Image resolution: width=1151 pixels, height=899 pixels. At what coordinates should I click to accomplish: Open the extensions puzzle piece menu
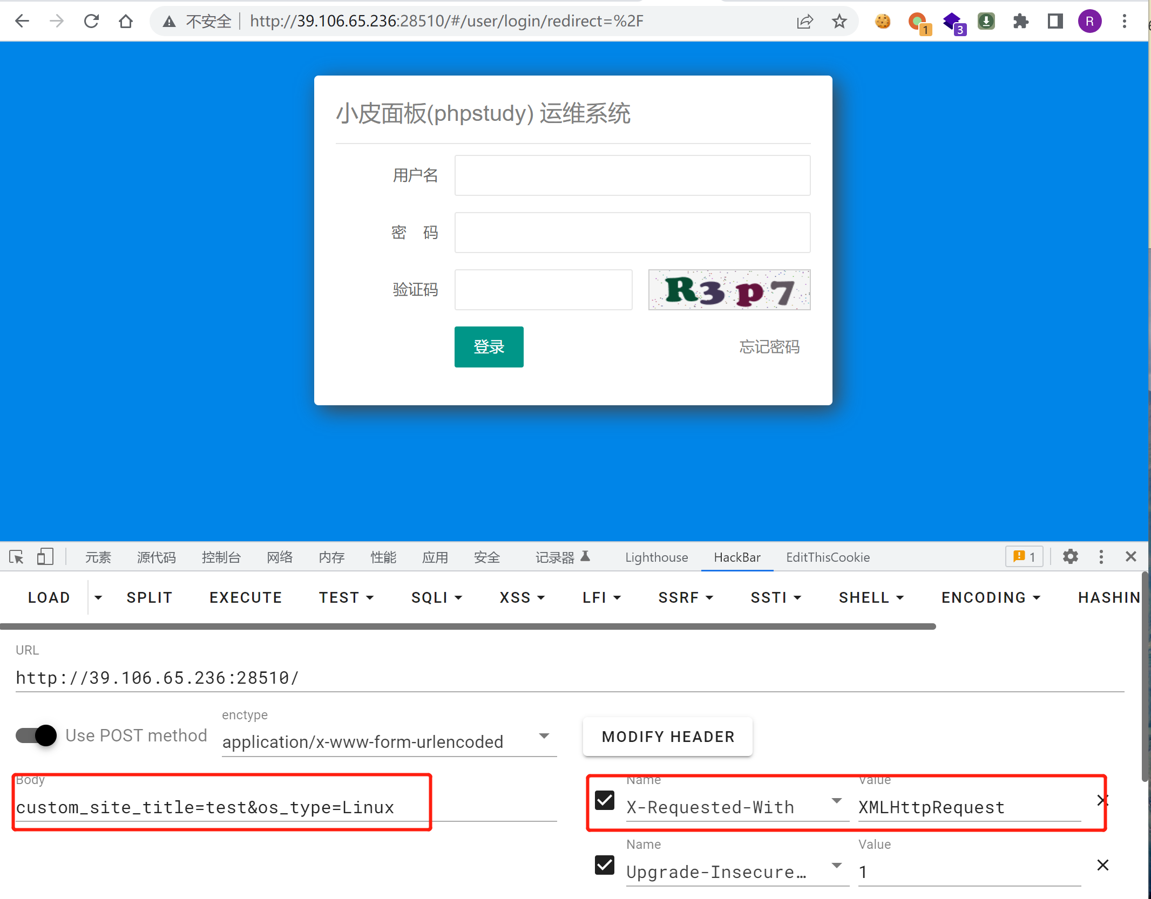pos(1020,21)
